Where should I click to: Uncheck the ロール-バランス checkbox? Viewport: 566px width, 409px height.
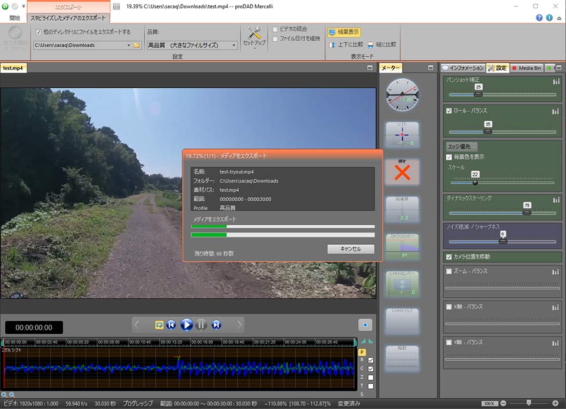(x=449, y=111)
